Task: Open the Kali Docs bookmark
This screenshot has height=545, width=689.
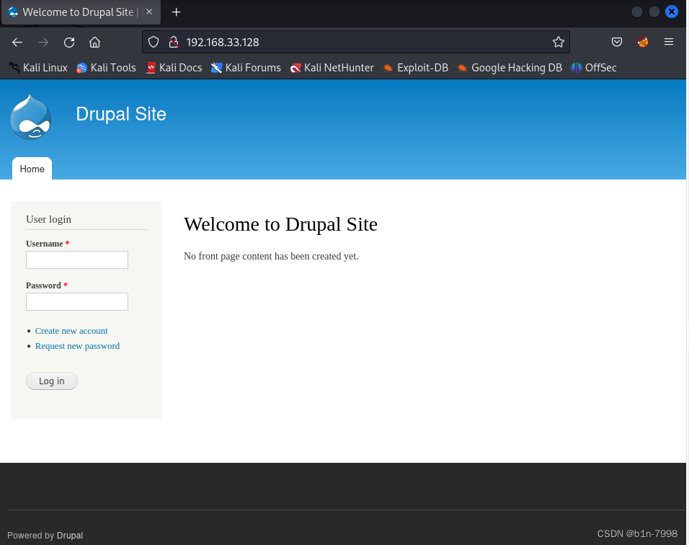Action: point(174,68)
